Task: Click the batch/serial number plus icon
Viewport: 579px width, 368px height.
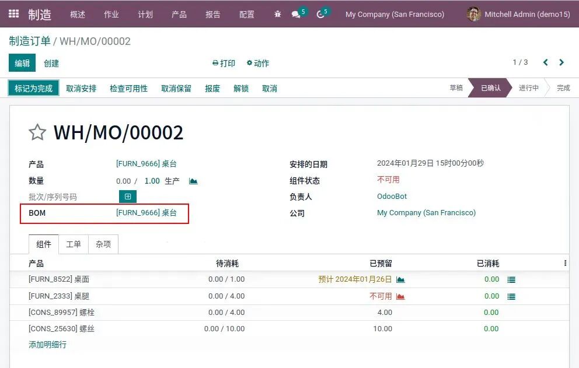Action: [x=127, y=197]
